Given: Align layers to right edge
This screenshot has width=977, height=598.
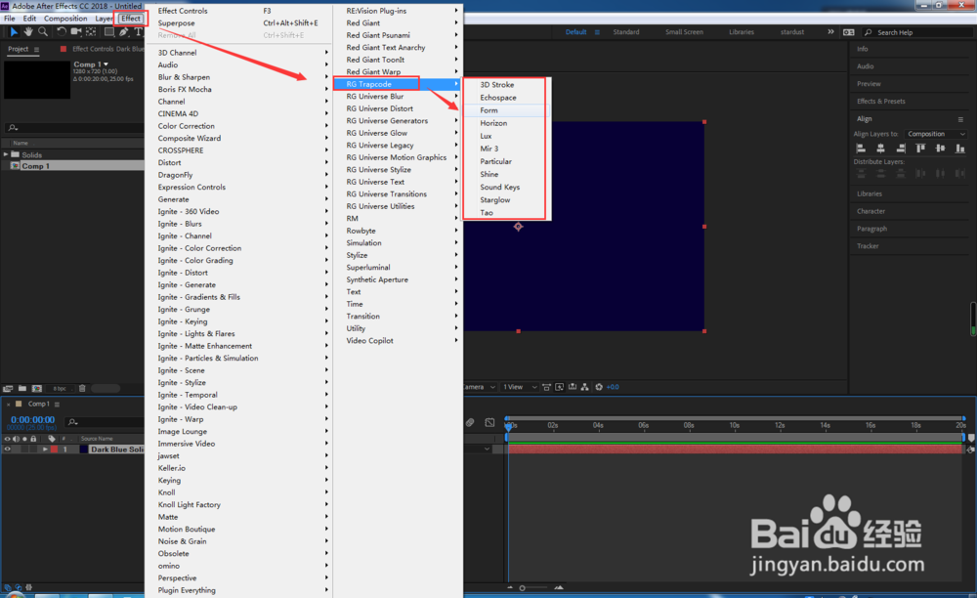Looking at the screenshot, I should click(x=901, y=149).
